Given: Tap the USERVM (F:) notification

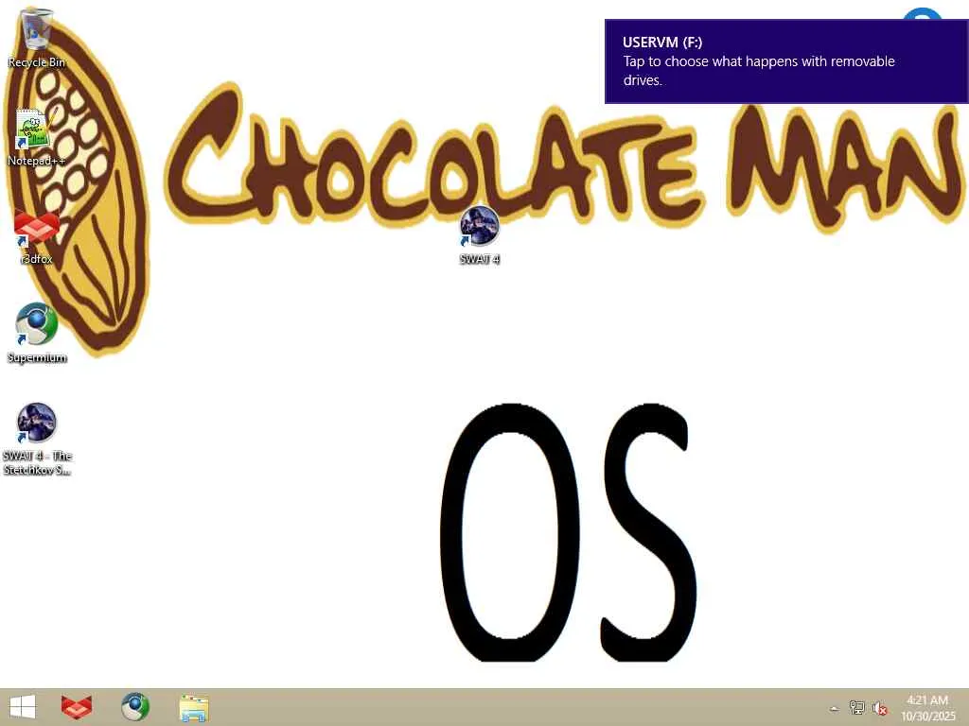Looking at the screenshot, I should click(x=786, y=61).
